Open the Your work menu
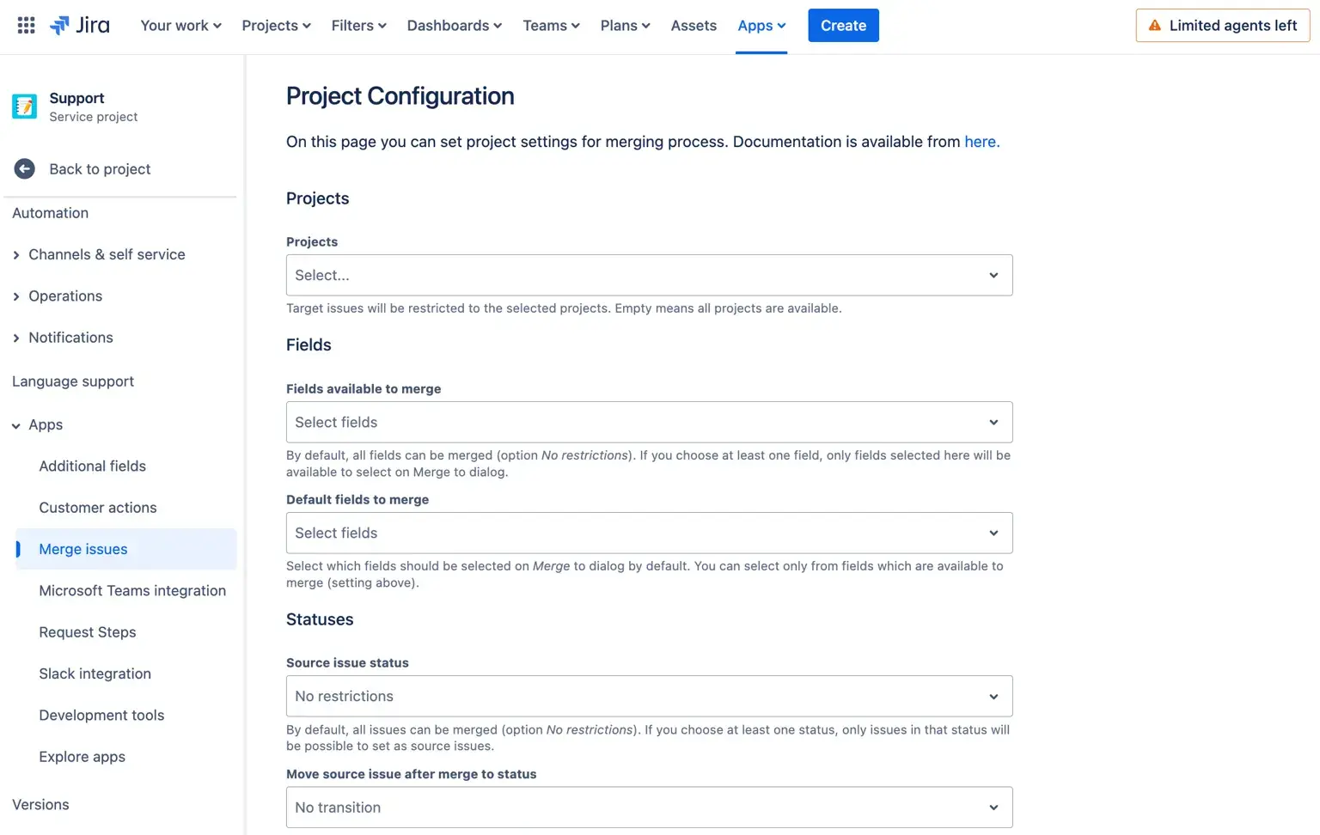 [180, 26]
